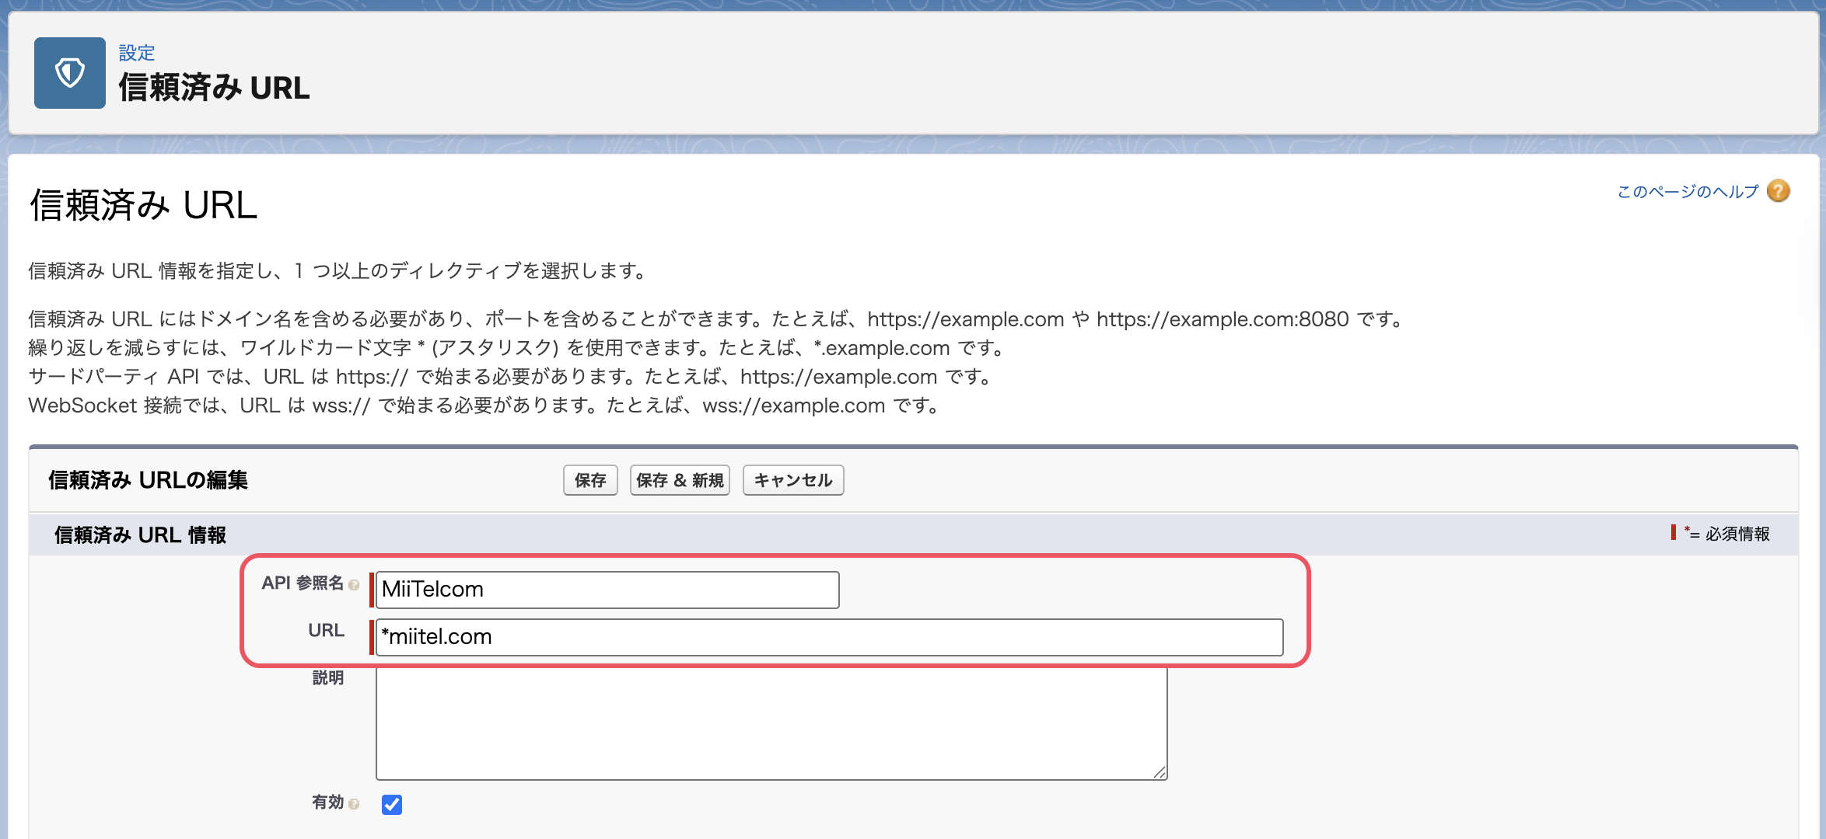This screenshot has width=1826, height=839.
Task: Click the キャンセル button
Action: 793,480
